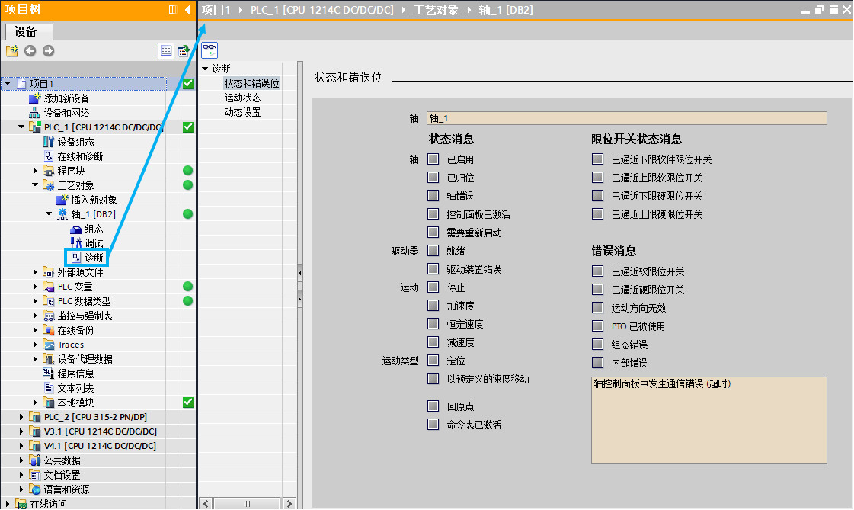Click the 文本列表 icon

49,388
